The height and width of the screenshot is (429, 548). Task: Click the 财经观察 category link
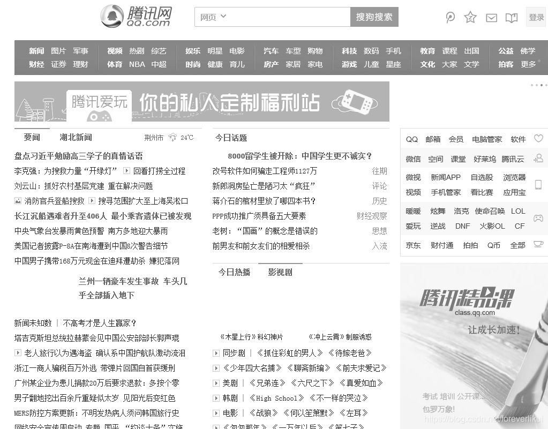click(372, 216)
